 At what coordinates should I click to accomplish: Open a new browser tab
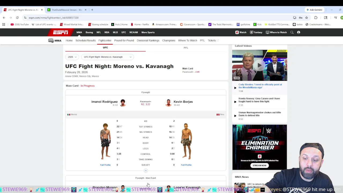coord(92,10)
